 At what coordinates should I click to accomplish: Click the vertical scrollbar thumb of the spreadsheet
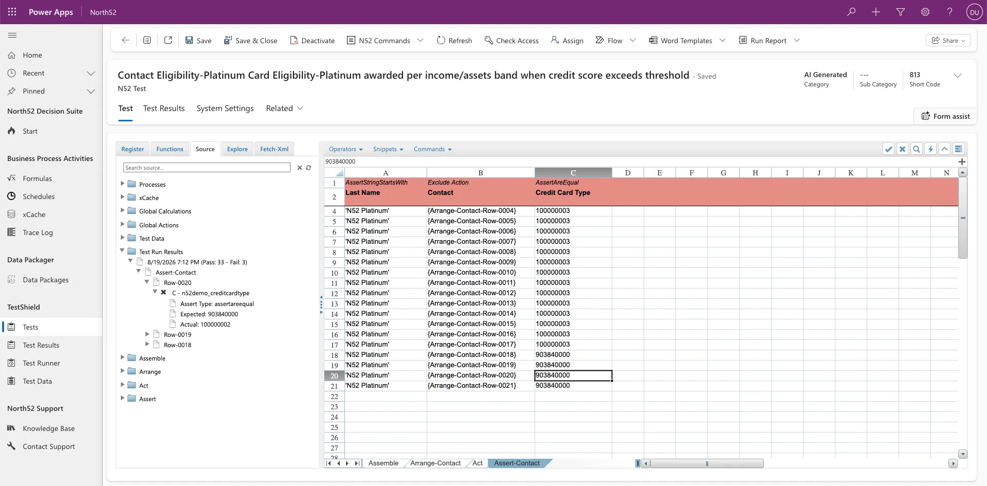(x=963, y=218)
